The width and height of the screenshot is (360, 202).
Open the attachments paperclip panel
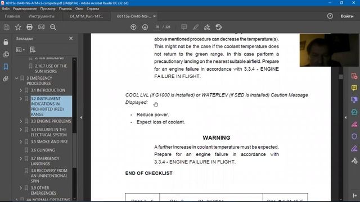[x=6, y=79]
